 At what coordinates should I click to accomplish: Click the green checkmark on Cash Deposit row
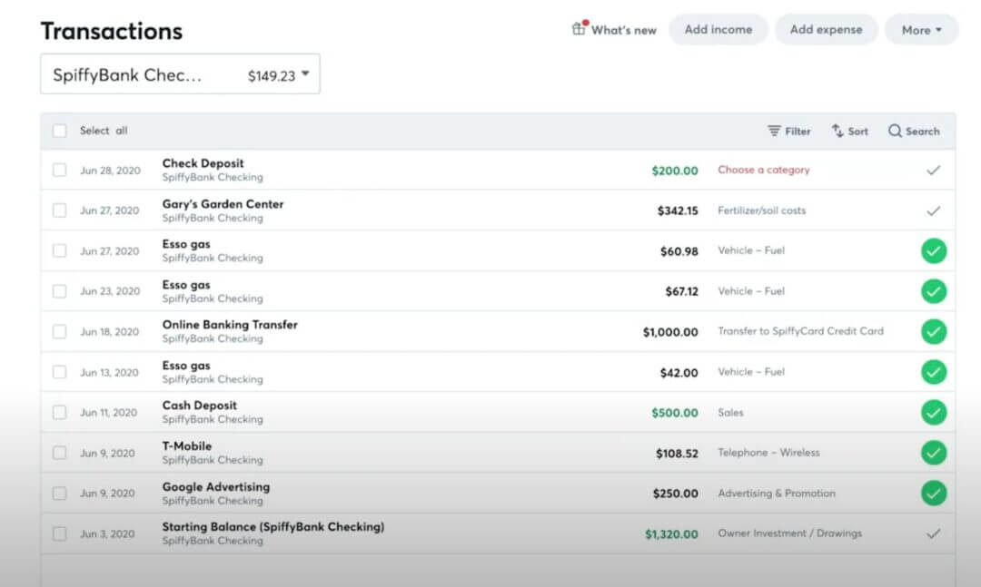click(x=934, y=412)
